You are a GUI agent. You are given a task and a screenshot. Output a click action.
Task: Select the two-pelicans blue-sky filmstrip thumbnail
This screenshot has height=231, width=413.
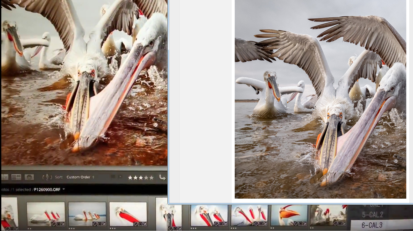coord(209,215)
